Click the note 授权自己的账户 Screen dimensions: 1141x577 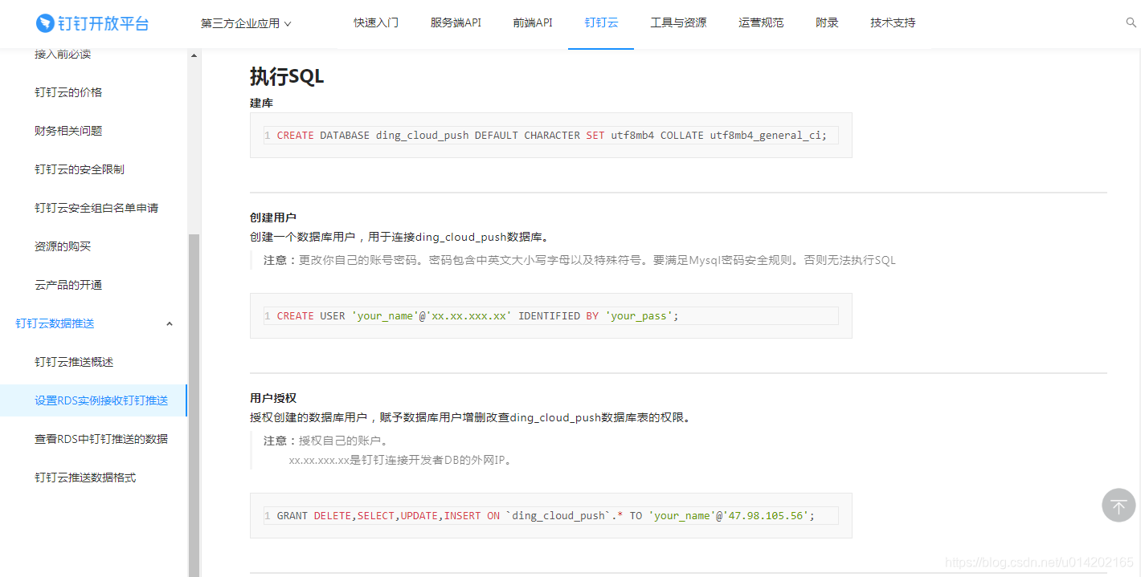coord(327,441)
